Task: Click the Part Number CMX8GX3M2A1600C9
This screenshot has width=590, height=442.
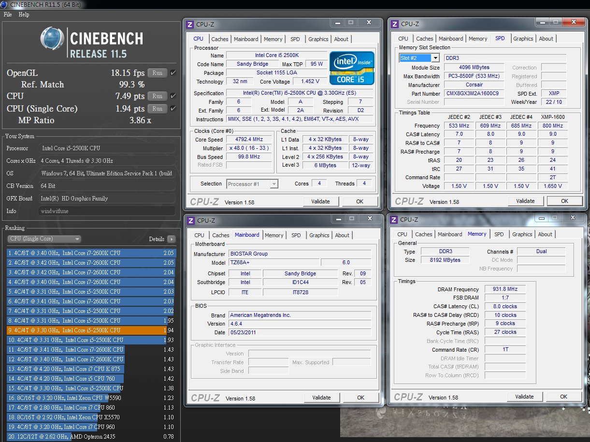Action: coord(475,94)
